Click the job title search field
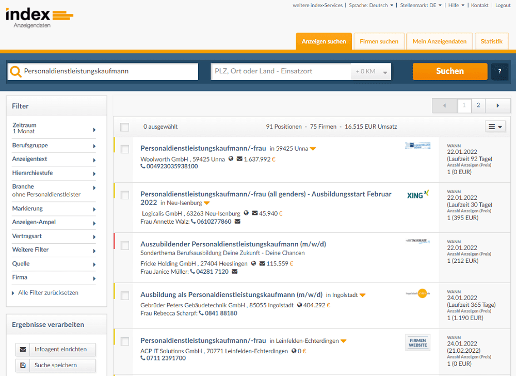This screenshot has width=516, height=376. pyautogui.click(x=103, y=71)
